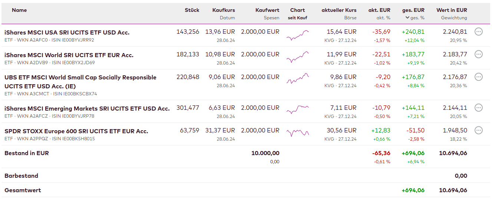
Task: Open iShares MSCI Emerging Markets SRI ETF link
Action: 87,109
